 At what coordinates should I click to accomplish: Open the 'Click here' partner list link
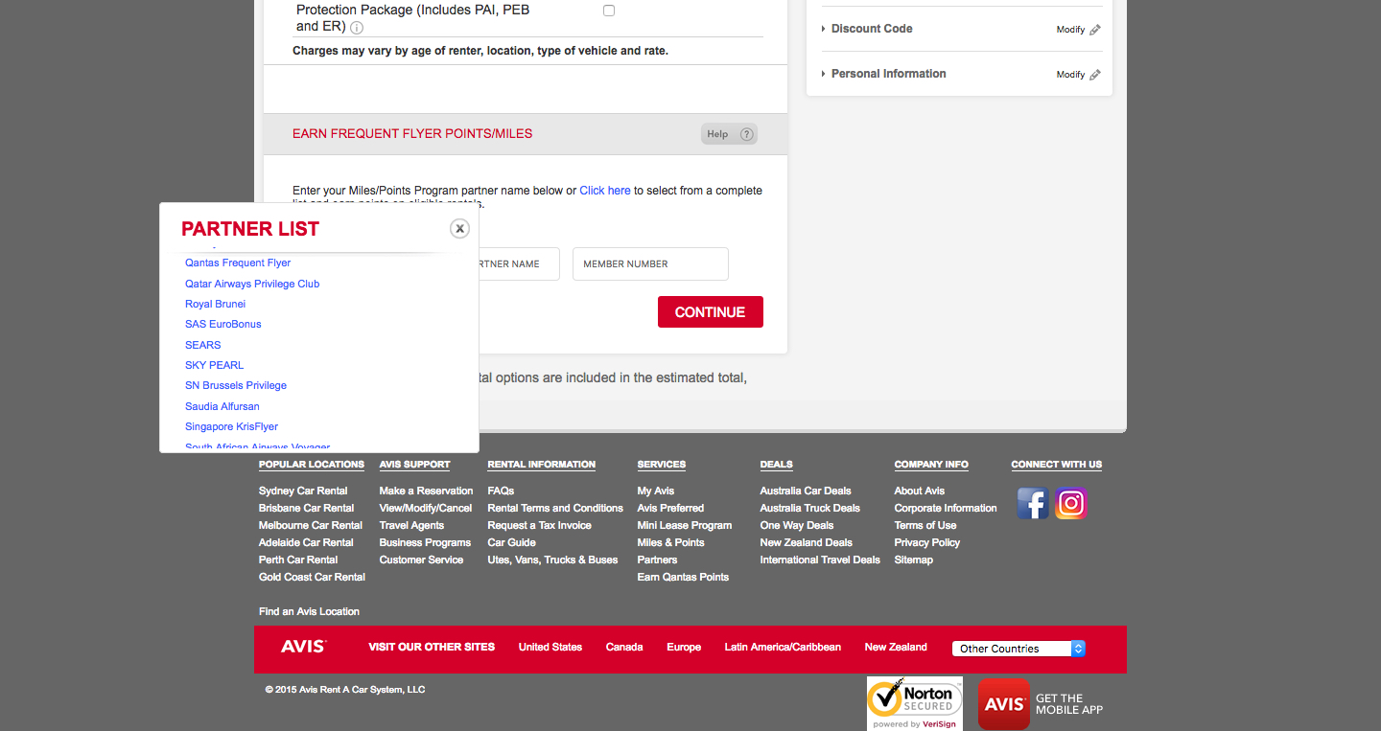pos(605,191)
